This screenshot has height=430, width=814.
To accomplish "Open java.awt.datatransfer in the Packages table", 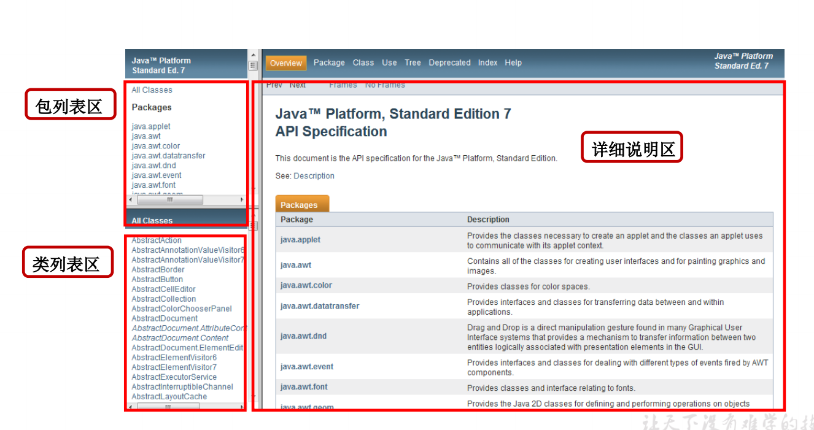I will click(x=320, y=306).
